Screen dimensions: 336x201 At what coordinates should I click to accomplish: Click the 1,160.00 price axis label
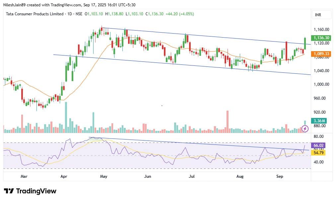click(x=321, y=30)
